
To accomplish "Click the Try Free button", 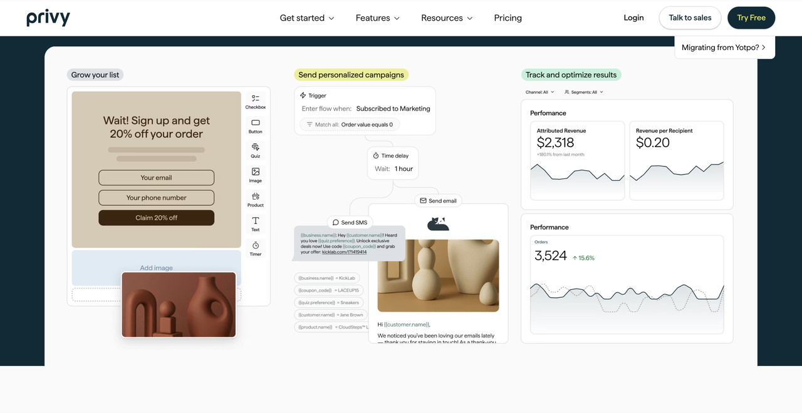I will point(751,18).
